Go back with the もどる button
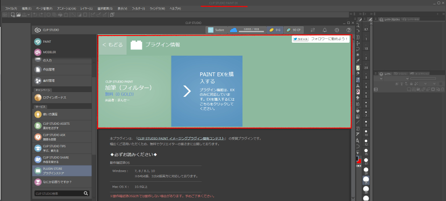The image size is (446, 201). [113, 45]
